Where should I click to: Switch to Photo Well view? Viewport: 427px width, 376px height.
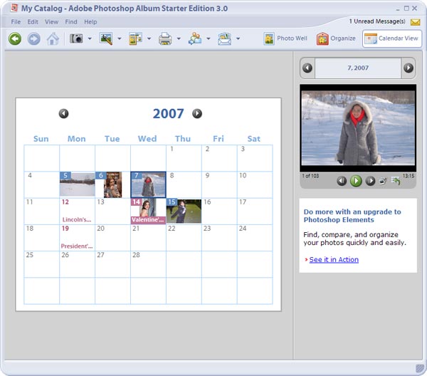click(x=285, y=38)
